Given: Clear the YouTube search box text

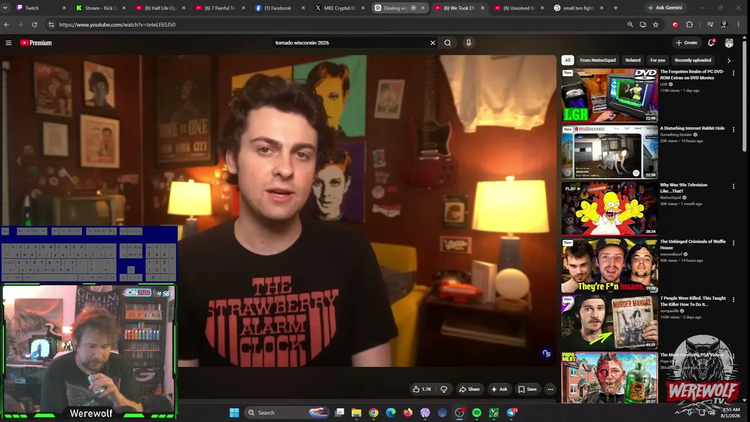Looking at the screenshot, I should click(x=433, y=43).
